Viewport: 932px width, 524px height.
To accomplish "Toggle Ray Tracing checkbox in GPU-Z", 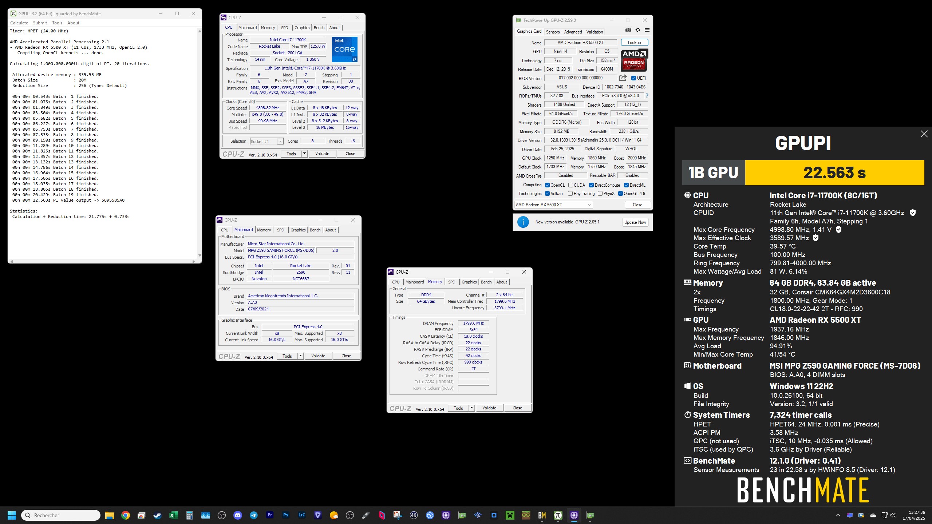I will (570, 194).
